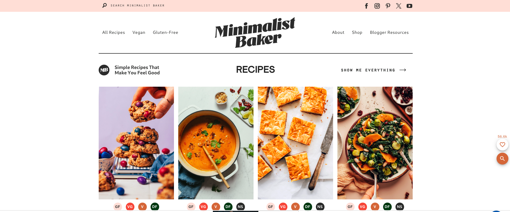Open the stacked cookies recipe thumbnail
The image size is (510, 212).
[x=136, y=143]
